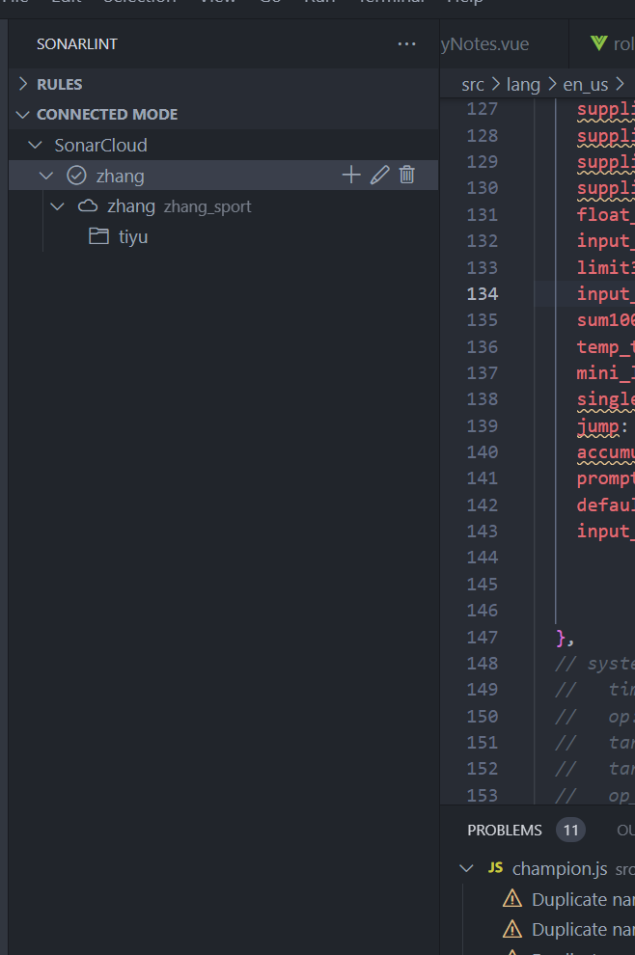This screenshot has width=635, height=955.
Task: Click the plus icon on the zhang connection
Action: pos(351,175)
